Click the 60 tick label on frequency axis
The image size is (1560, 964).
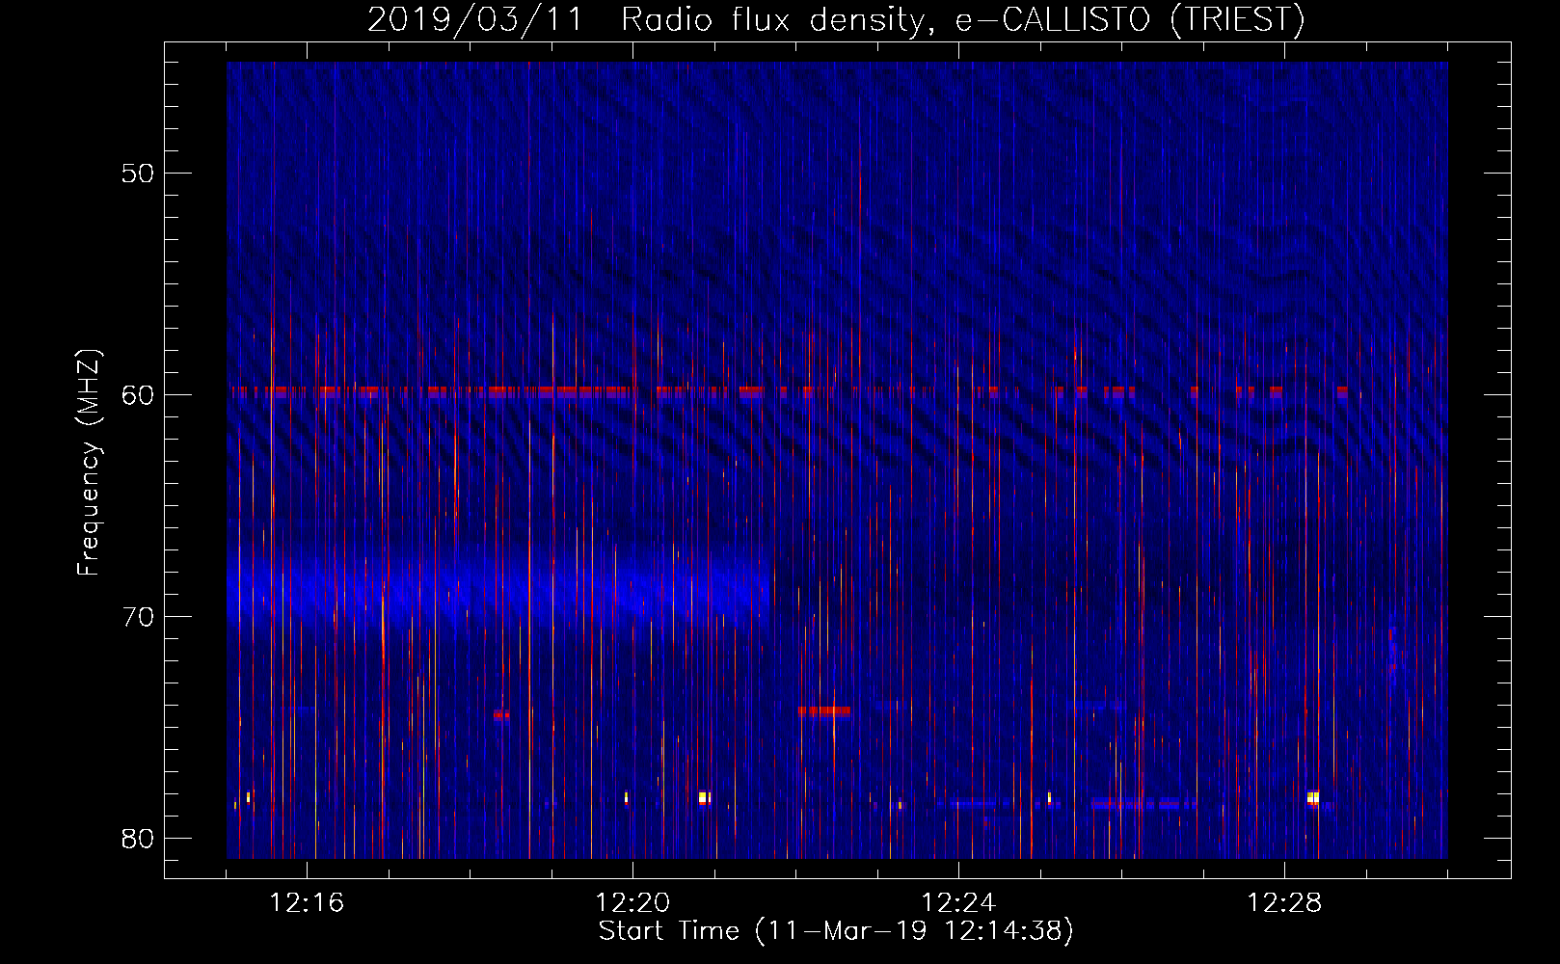coord(138,395)
